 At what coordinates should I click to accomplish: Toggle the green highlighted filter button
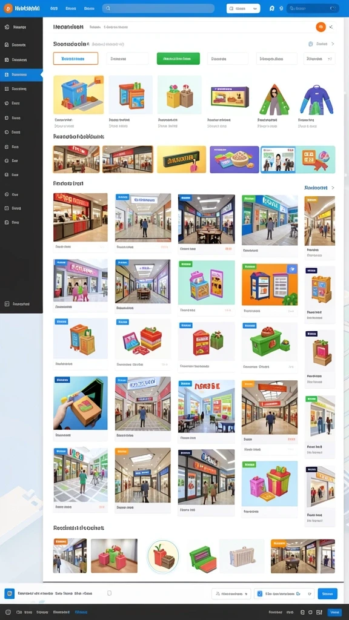(x=178, y=59)
